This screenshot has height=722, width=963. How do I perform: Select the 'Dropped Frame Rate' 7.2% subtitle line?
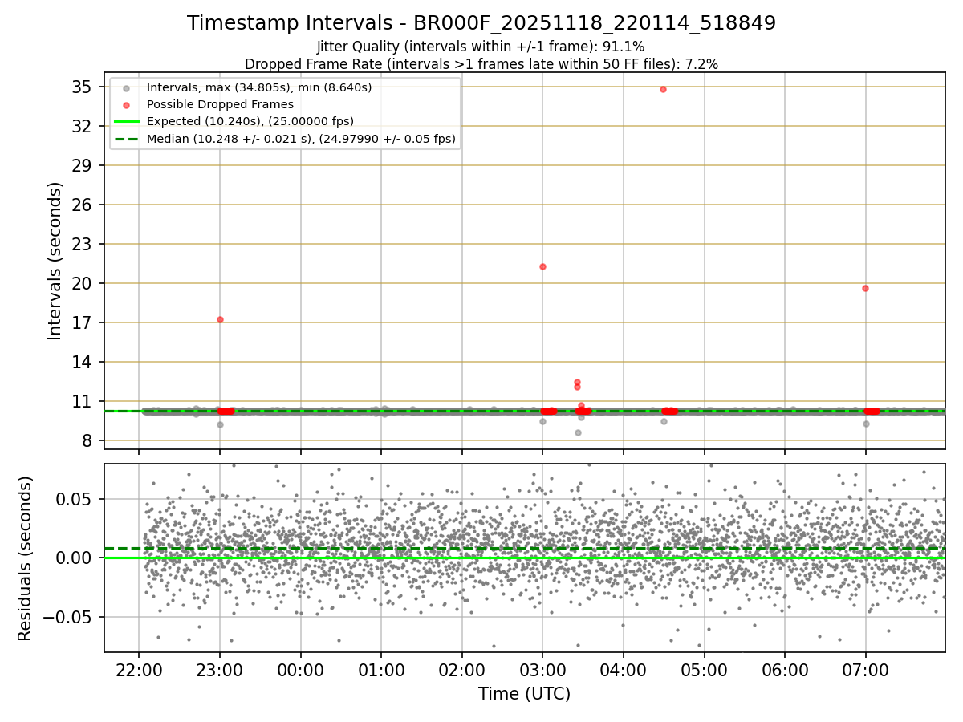tap(481, 63)
